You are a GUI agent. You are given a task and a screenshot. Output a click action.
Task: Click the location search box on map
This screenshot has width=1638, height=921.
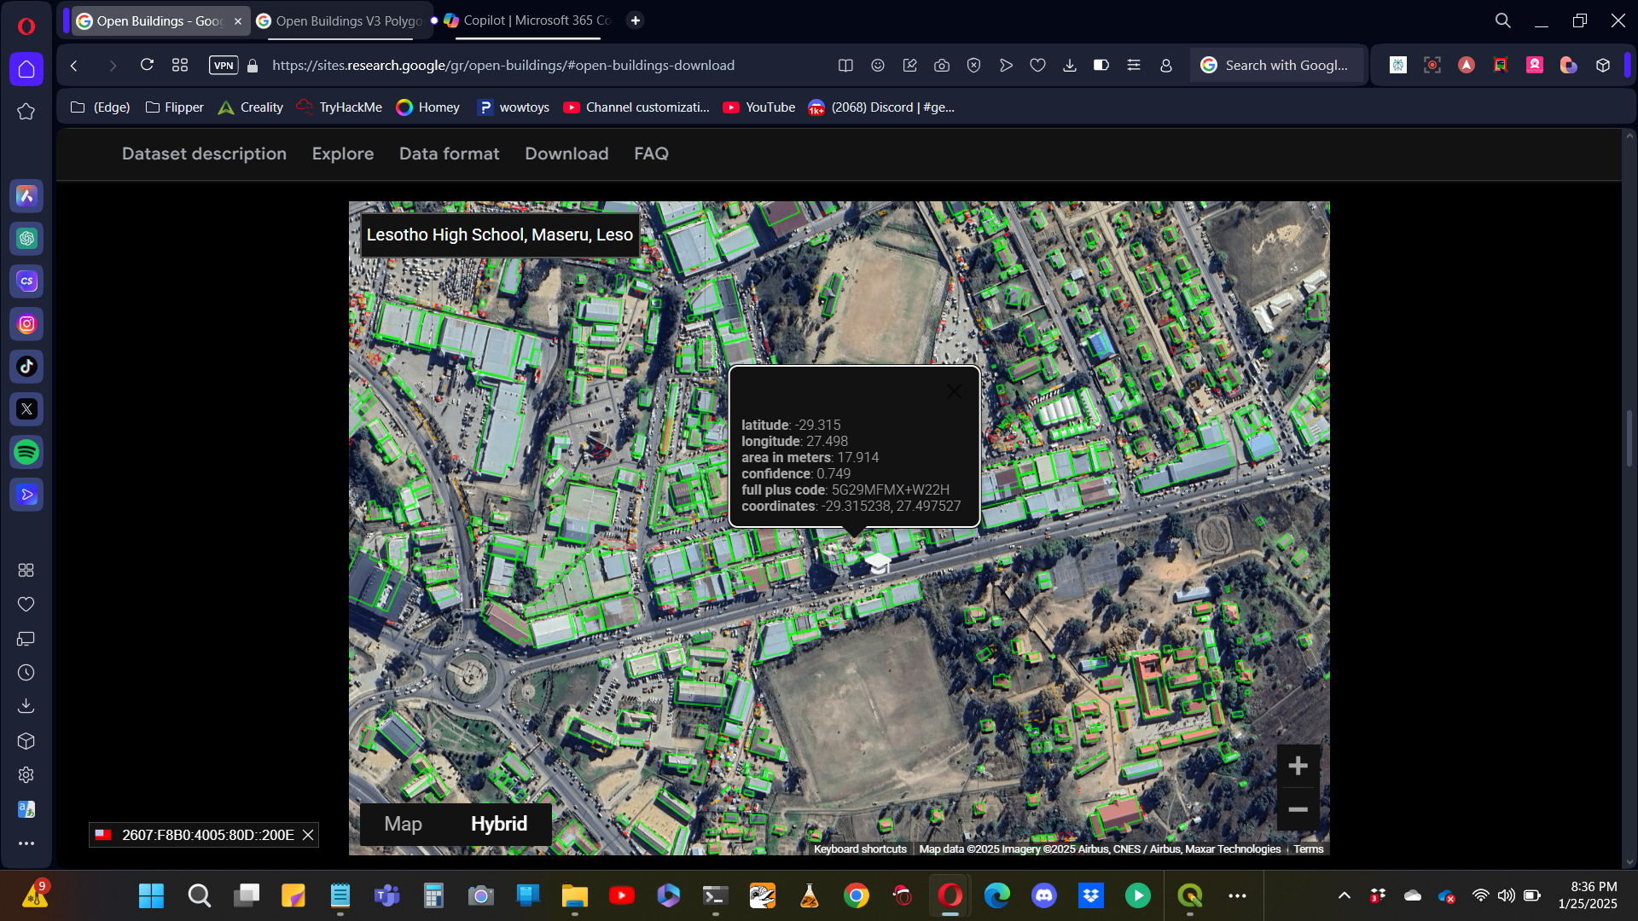tap(499, 235)
